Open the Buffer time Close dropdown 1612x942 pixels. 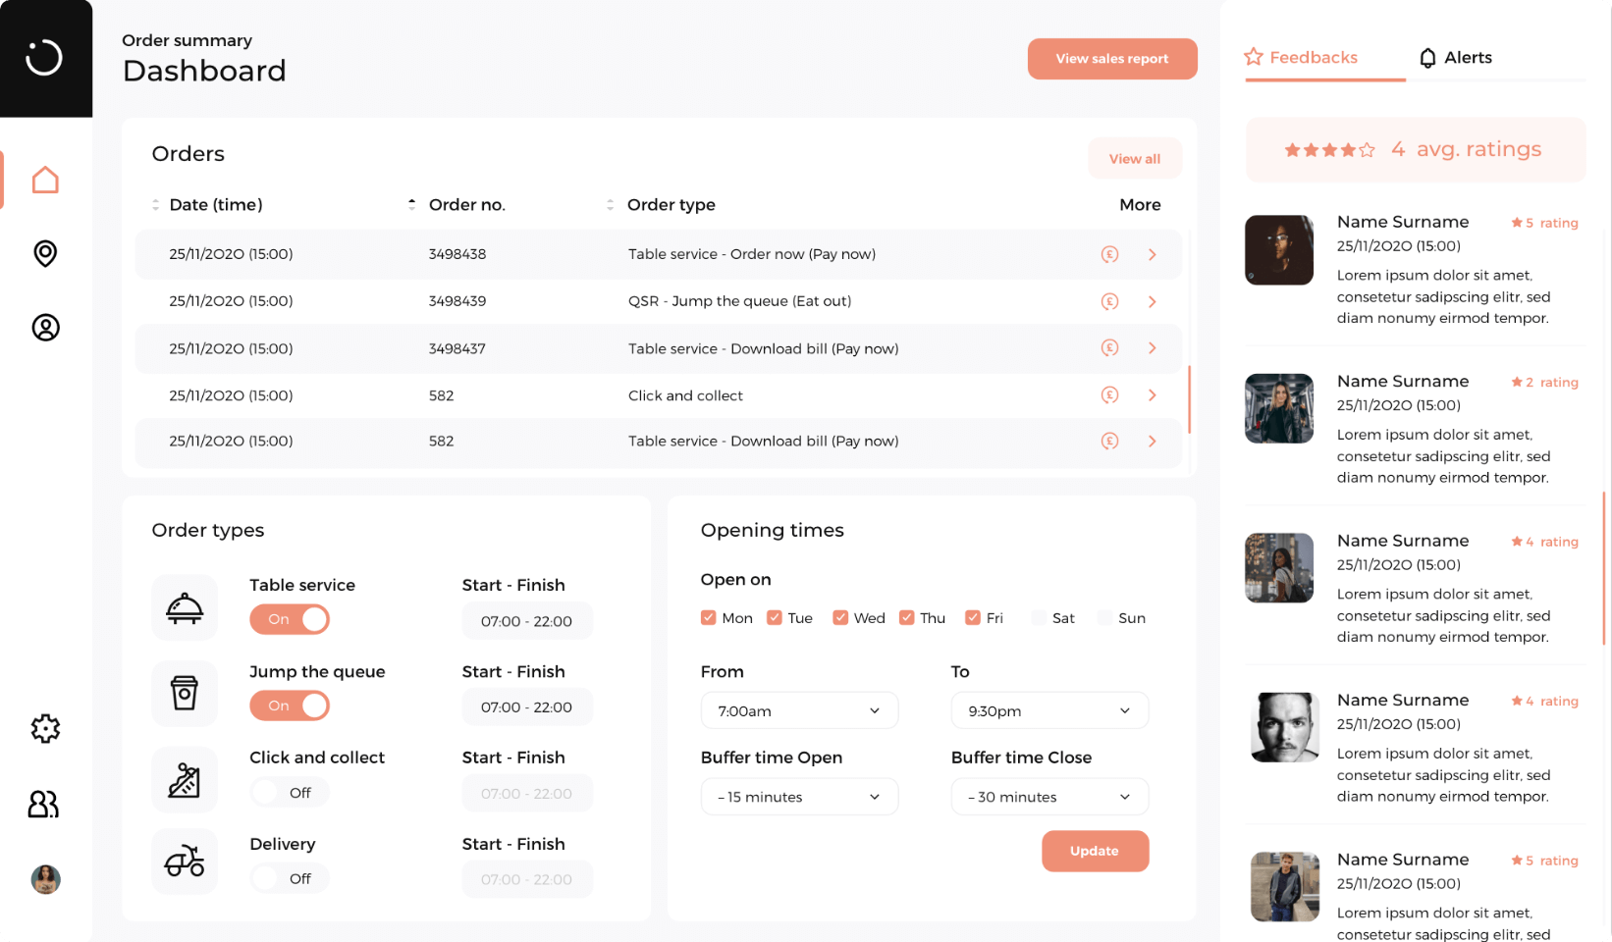[1048, 796]
